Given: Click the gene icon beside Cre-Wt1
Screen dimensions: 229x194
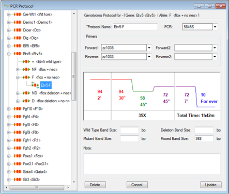Looking at the screenshot, I should (18, 14).
